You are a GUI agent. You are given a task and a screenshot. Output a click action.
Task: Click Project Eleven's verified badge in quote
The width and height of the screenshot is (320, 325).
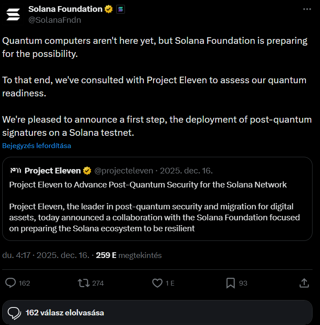[x=87, y=170]
